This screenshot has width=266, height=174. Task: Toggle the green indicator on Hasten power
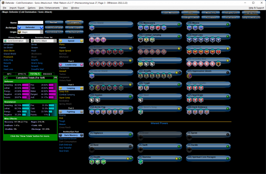[130, 96]
